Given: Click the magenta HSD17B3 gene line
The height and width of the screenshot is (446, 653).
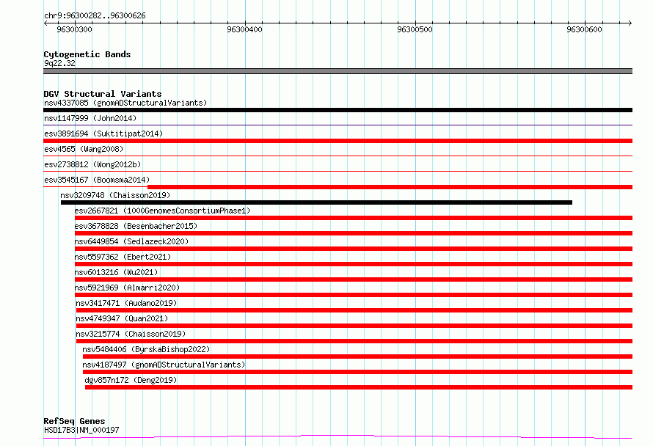Looking at the screenshot, I should tap(338, 437).
